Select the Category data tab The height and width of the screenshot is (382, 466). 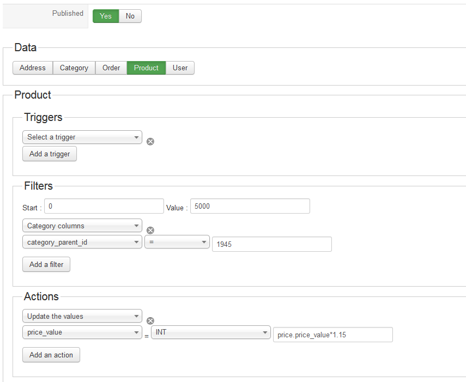click(74, 68)
